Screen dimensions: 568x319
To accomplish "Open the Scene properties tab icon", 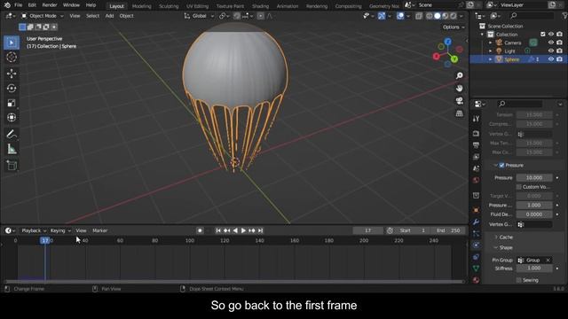I will [x=476, y=168].
